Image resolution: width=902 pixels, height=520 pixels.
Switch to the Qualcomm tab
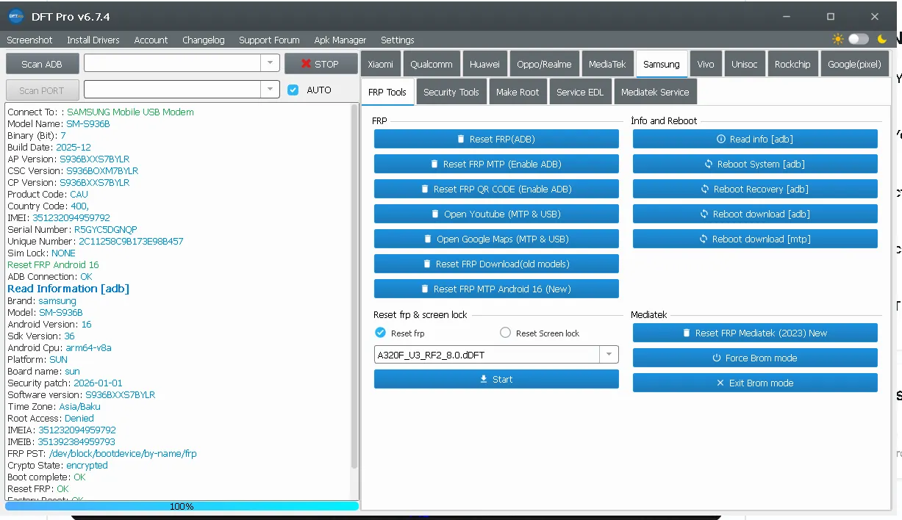tap(432, 64)
